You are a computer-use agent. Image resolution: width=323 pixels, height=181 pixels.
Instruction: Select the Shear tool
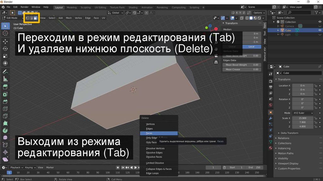pos(5,159)
